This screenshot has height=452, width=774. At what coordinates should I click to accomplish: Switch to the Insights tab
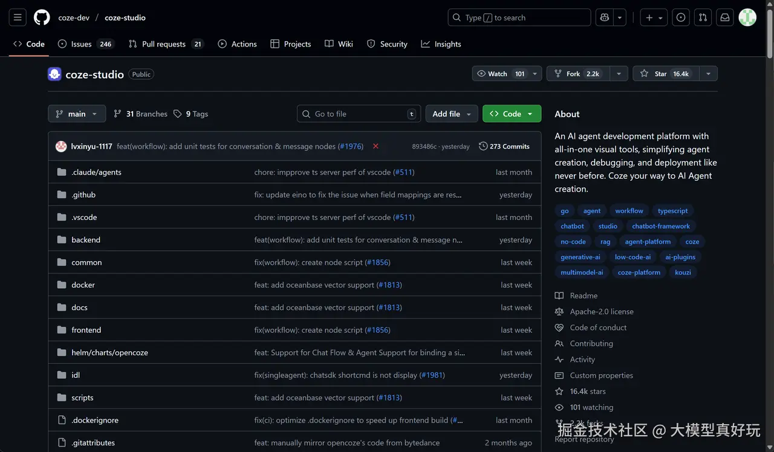coord(441,44)
